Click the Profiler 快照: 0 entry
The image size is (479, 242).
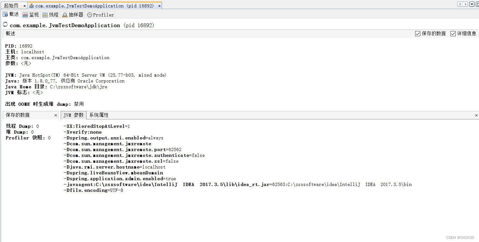coord(28,138)
